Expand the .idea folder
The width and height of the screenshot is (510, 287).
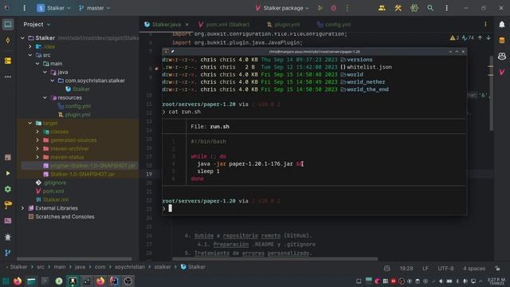pos(30,46)
